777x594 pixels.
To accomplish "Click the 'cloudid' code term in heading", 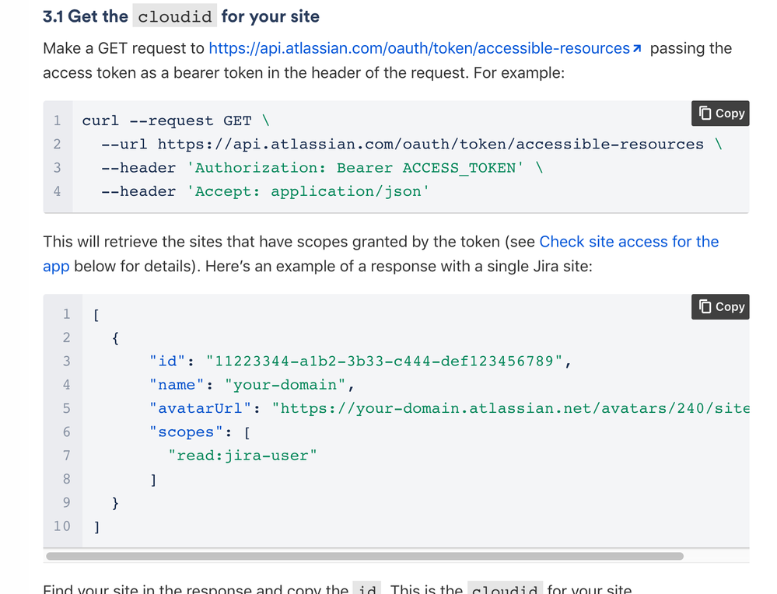I will 174,16.
